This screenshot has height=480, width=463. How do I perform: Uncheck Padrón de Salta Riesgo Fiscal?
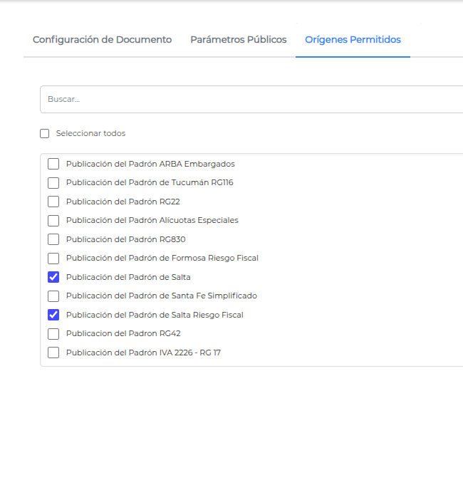(x=53, y=315)
